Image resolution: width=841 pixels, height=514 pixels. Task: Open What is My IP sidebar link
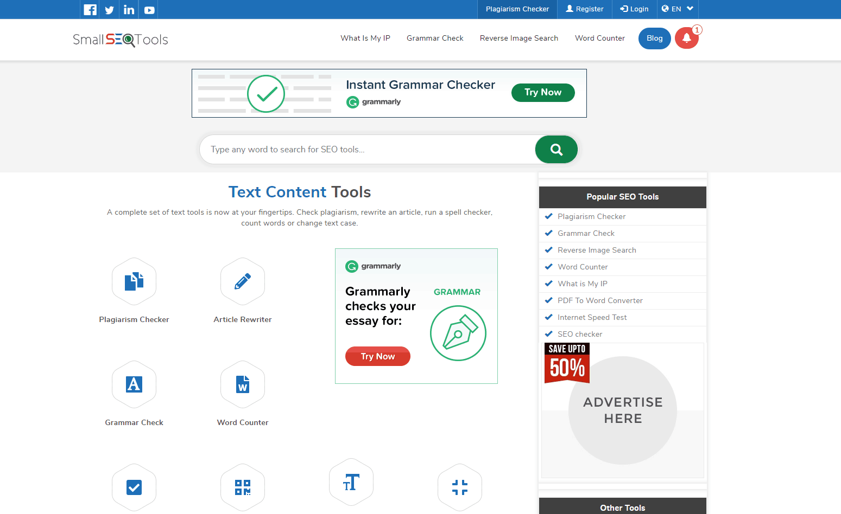(583, 284)
